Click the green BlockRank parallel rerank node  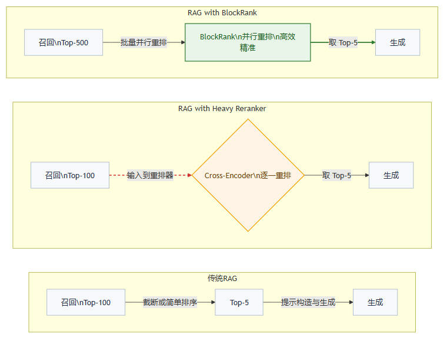coord(248,42)
